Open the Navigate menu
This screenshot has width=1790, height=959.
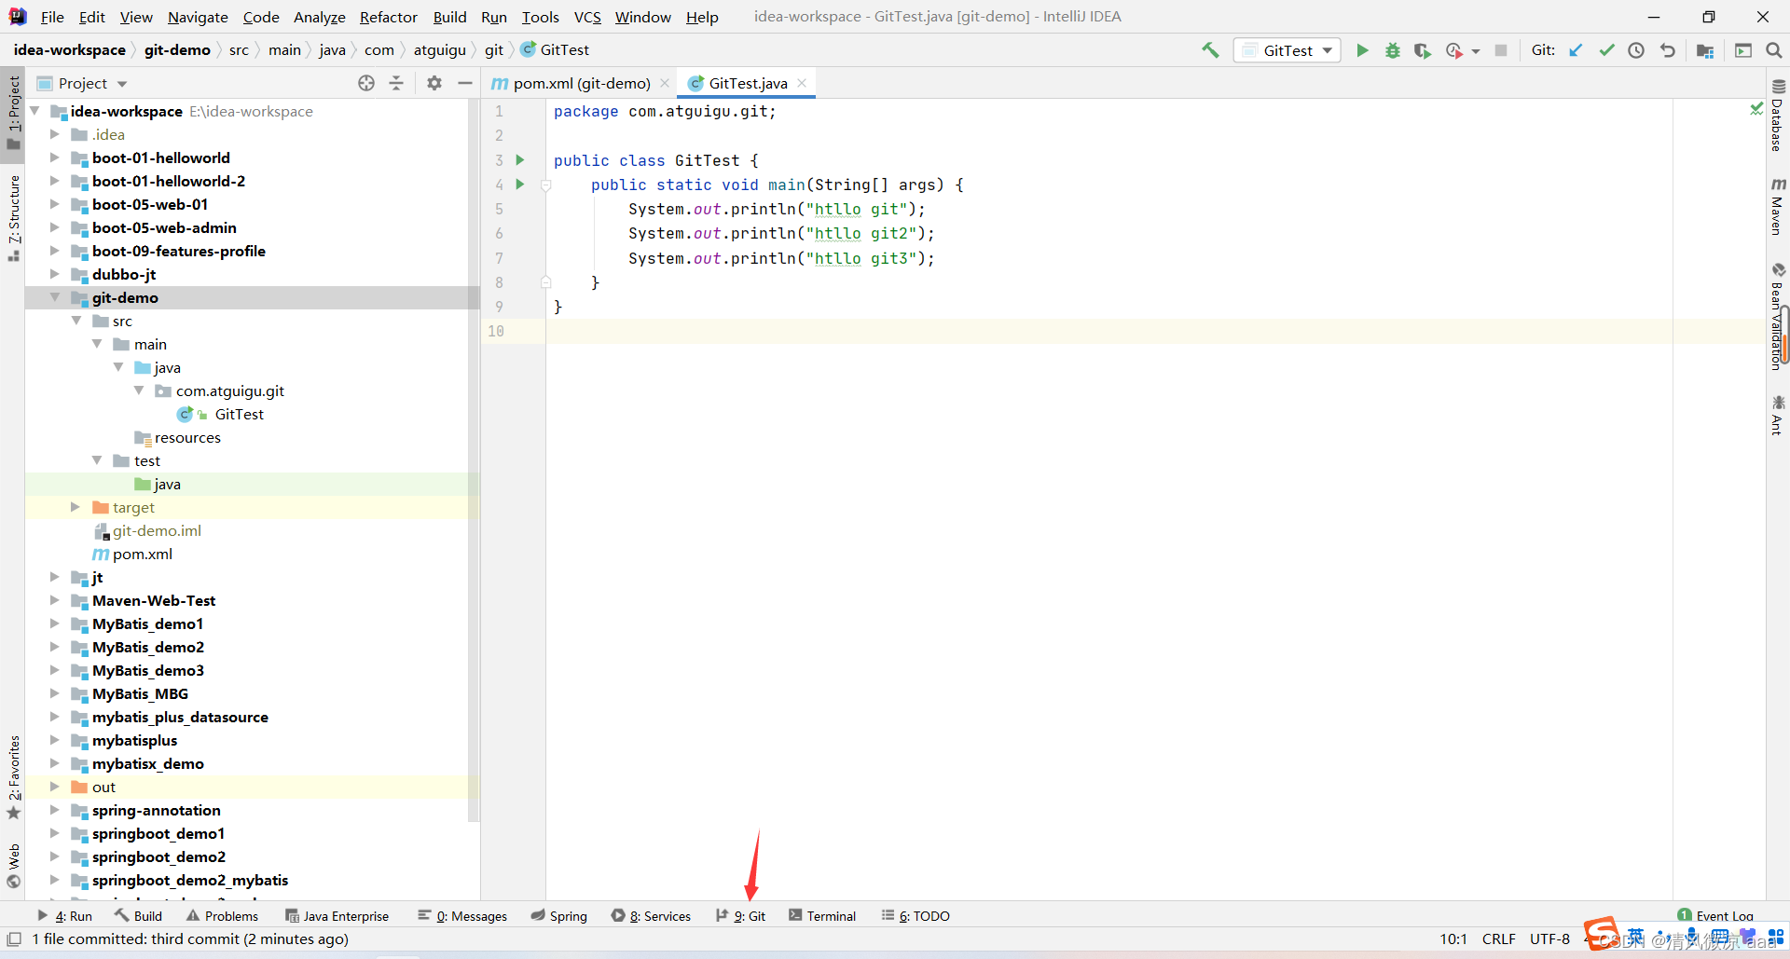[x=198, y=17]
